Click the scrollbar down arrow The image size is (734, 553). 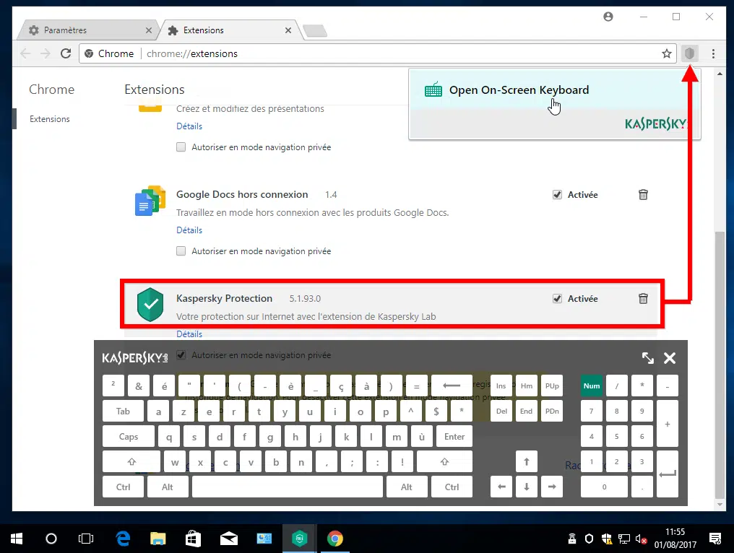tap(720, 505)
